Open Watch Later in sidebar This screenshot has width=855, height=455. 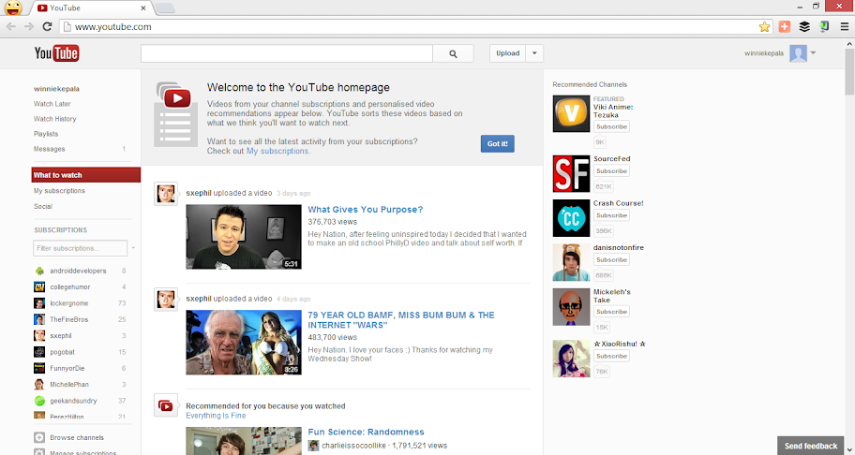(52, 104)
